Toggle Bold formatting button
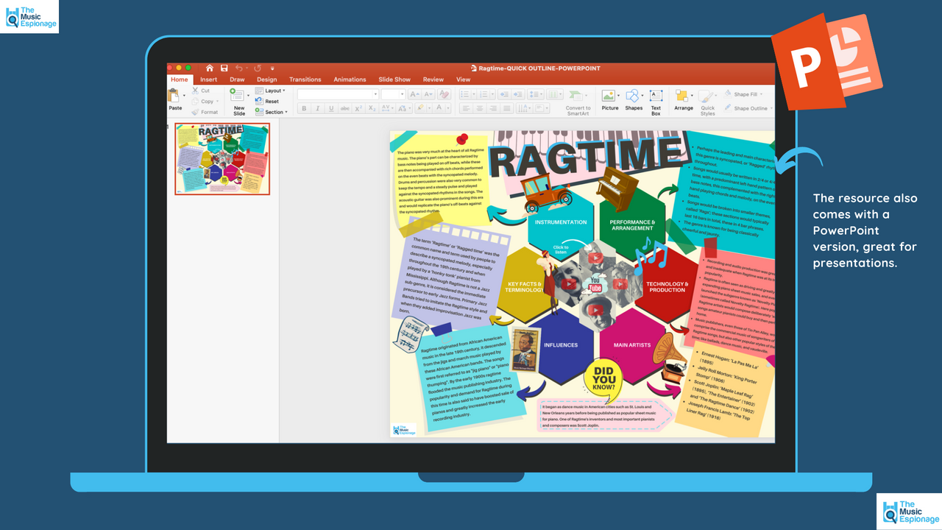 304,108
